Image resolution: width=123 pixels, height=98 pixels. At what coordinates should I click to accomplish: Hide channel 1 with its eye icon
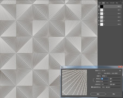(x=99, y=10)
